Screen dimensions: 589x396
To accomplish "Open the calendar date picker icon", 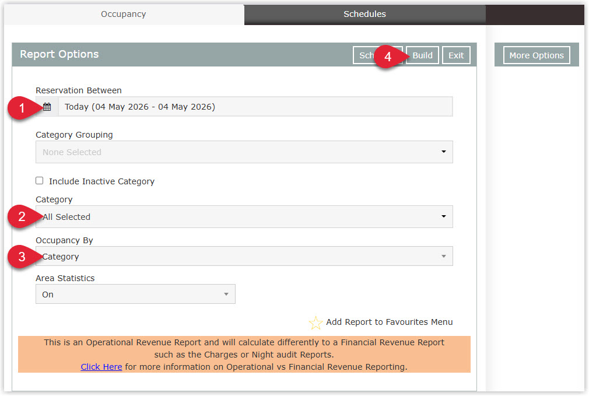I will [47, 107].
